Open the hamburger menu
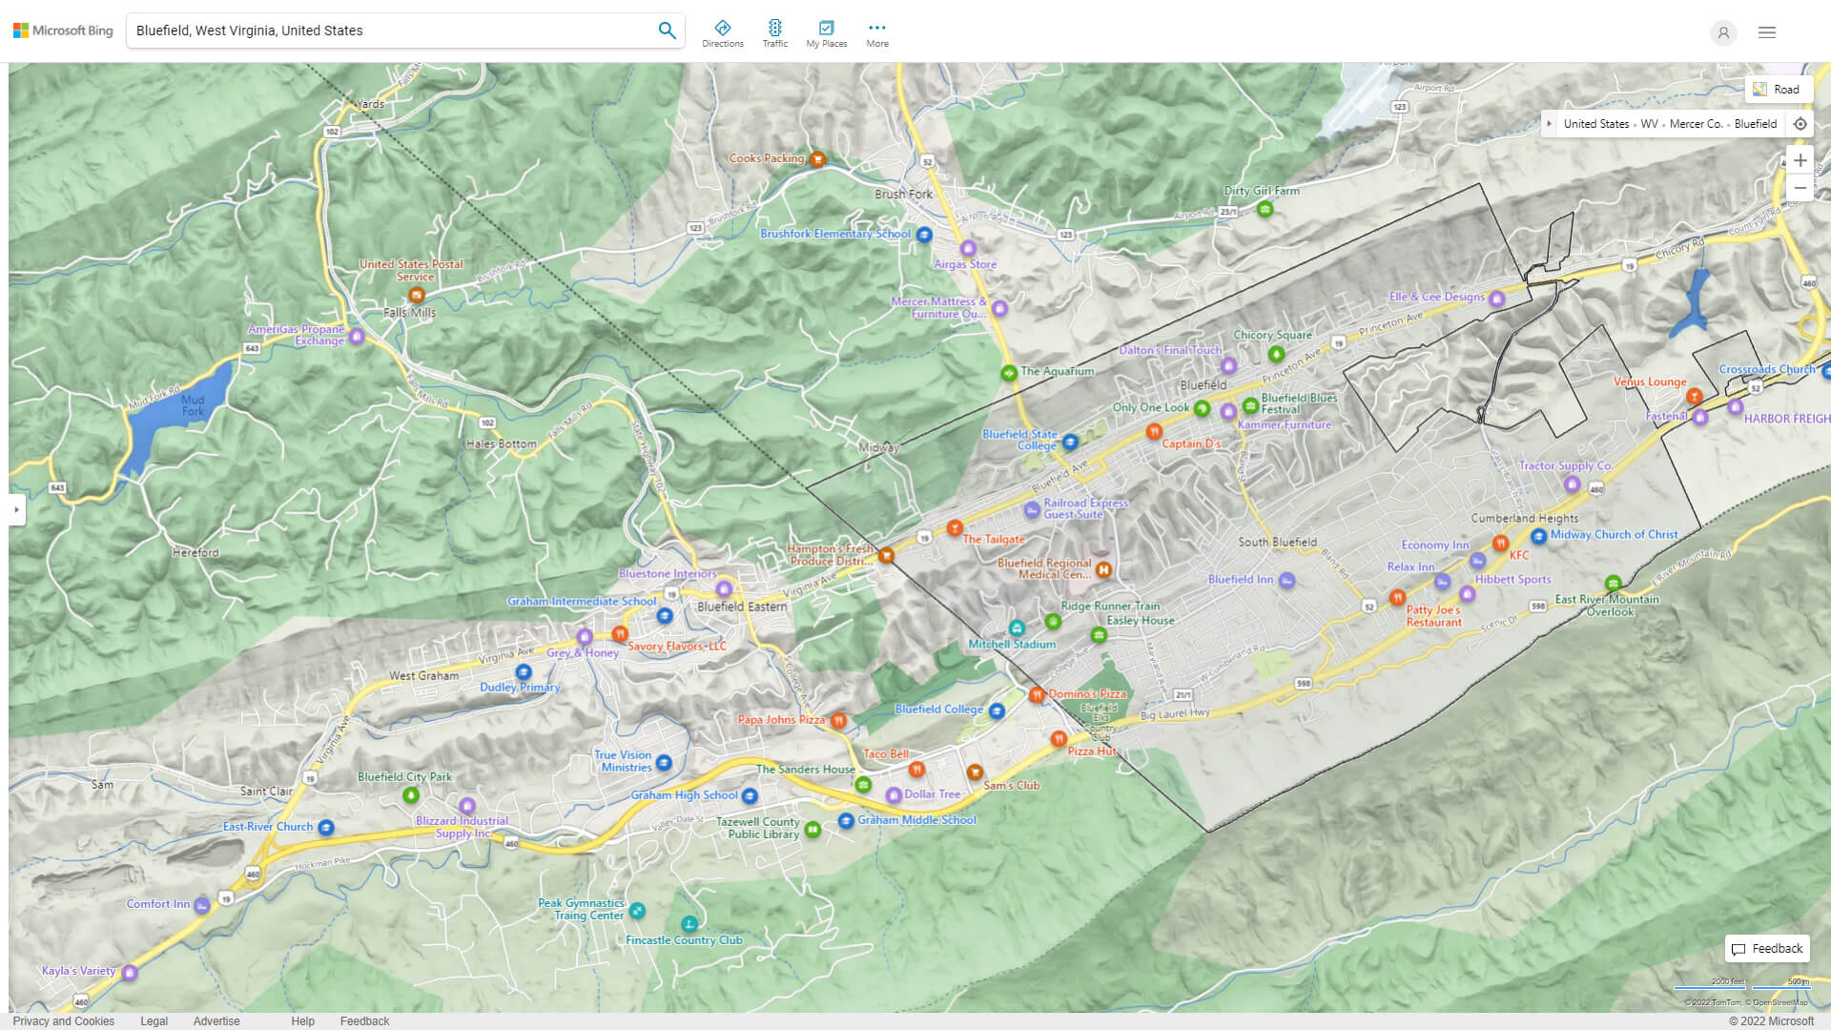1831x1030 pixels. click(1767, 32)
